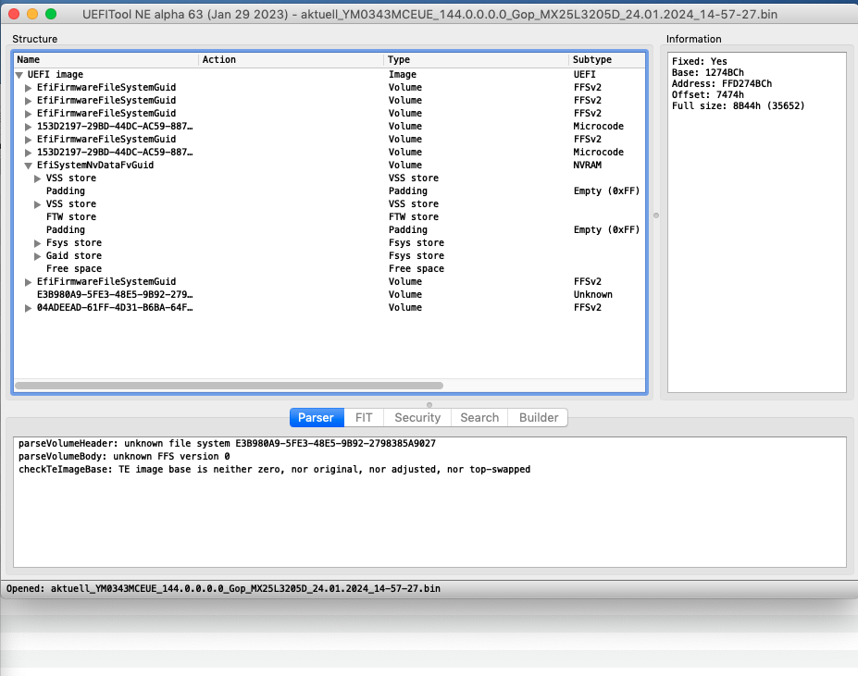Click the 'Image' type cell
Screen dimensions: 858x676
click(x=403, y=74)
